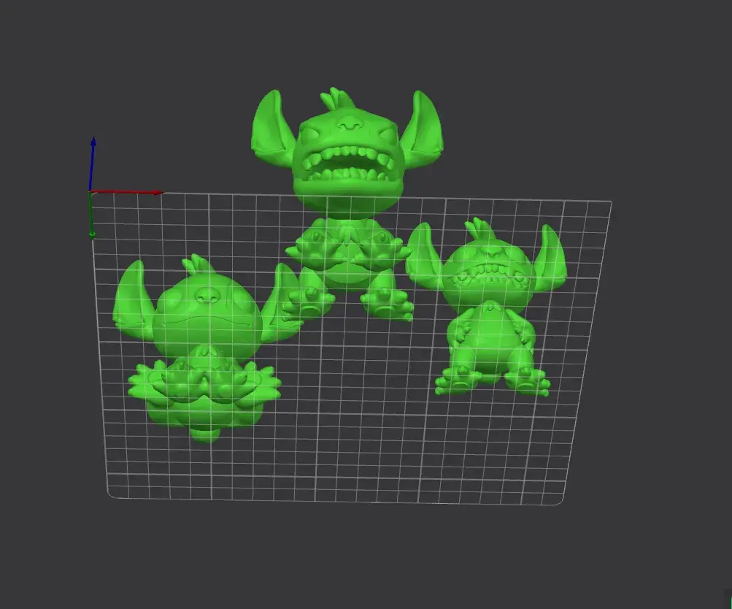Image resolution: width=732 pixels, height=609 pixels.
Task: Click the green Y-axis arrow tip
Action: 92,234
